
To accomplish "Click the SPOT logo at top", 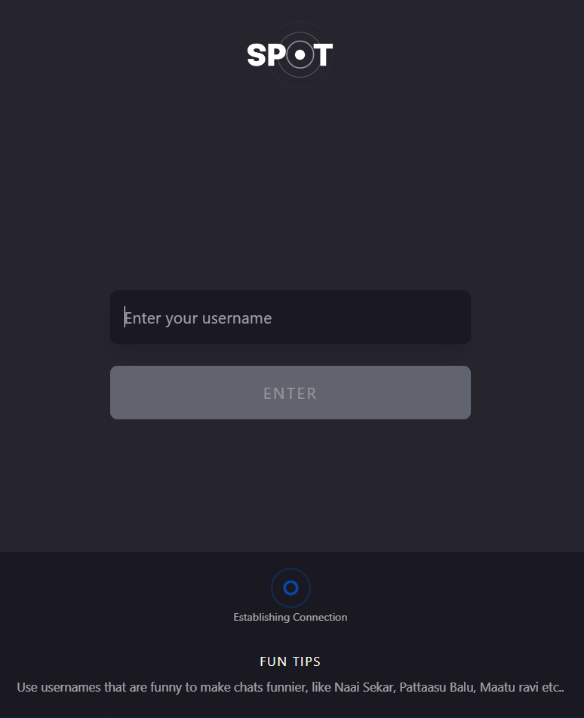I will pyautogui.click(x=290, y=54).
